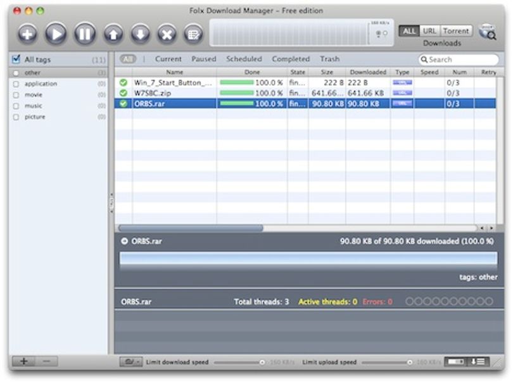The image size is (513, 383).
Task: Open the settings dropdown beside Limit download speed
Action: pyautogui.click(x=131, y=361)
